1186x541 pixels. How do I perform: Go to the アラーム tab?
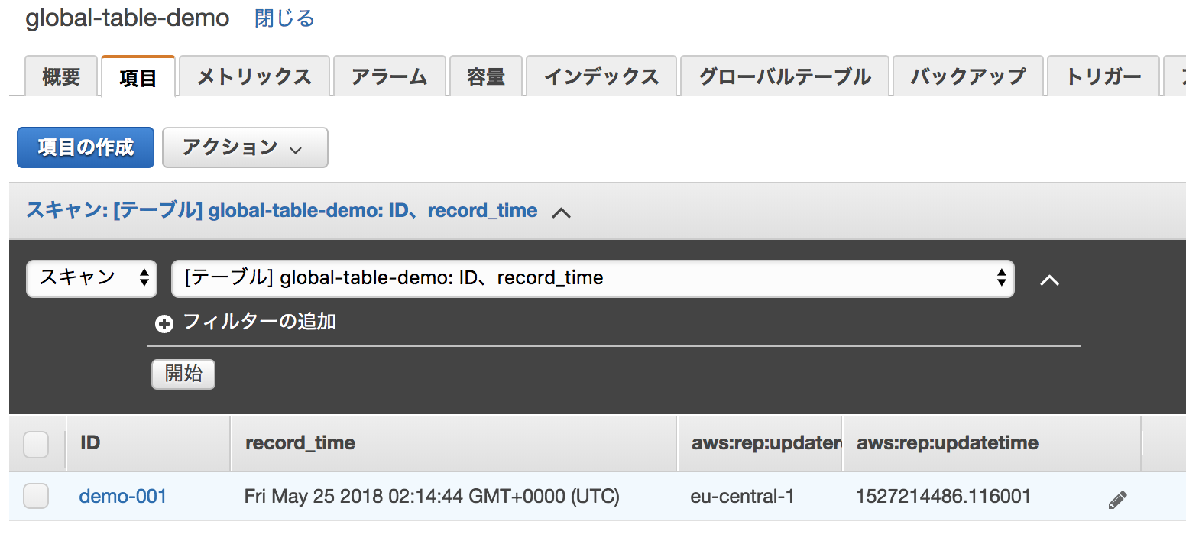(x=390, y=76)
